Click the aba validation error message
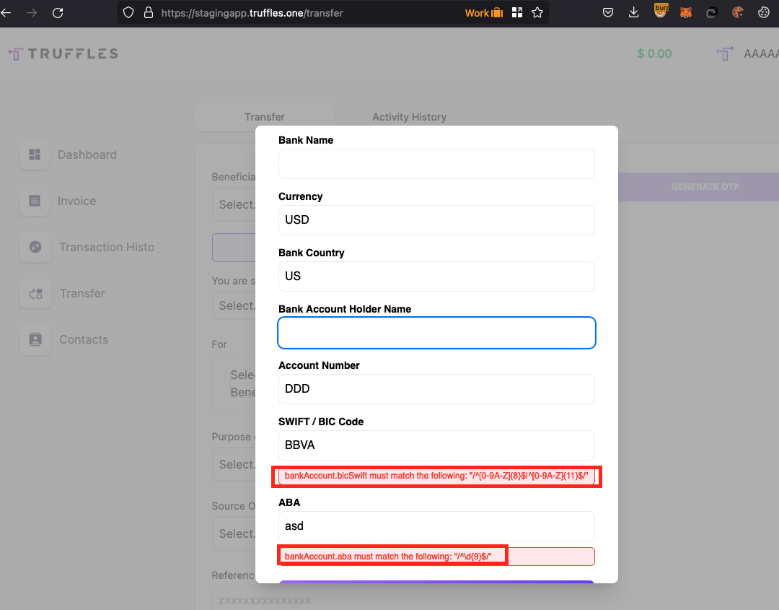The width and height of the screenshot is (779, 610). 436,557
